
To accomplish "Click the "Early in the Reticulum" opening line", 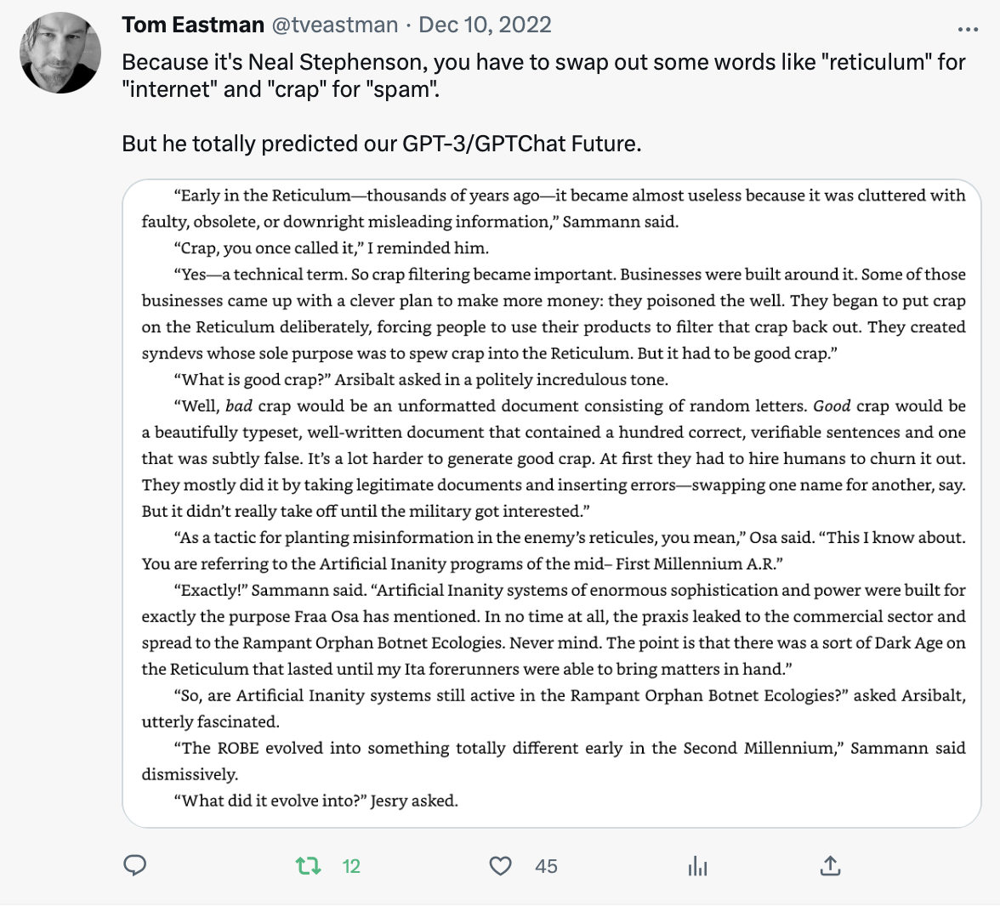I will (569, 195).
